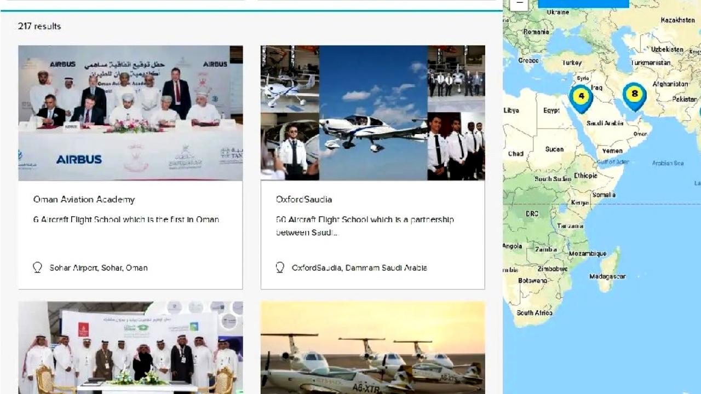701x394 pixels.
Task: Click the map zoom out minus button
Action: point(519,4)
